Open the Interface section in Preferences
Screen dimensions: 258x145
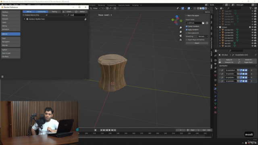point(11,12)
